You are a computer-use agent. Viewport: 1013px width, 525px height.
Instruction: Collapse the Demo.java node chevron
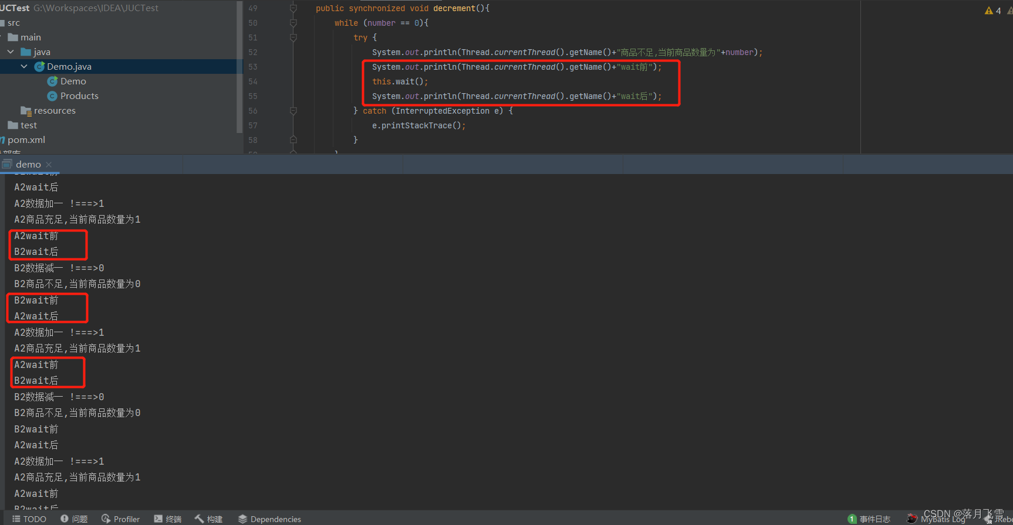click(x=24, y=67)
